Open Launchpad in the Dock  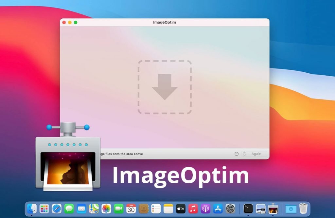coord(44,209)
